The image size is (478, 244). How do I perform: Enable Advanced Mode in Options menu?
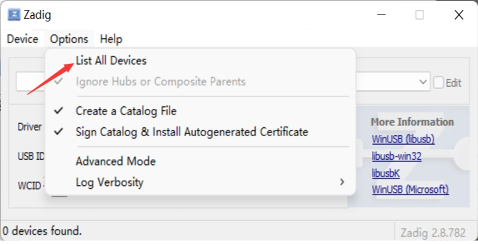(200, 161)
